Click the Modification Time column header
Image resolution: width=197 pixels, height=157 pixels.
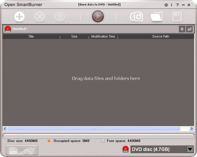[103, 36]
